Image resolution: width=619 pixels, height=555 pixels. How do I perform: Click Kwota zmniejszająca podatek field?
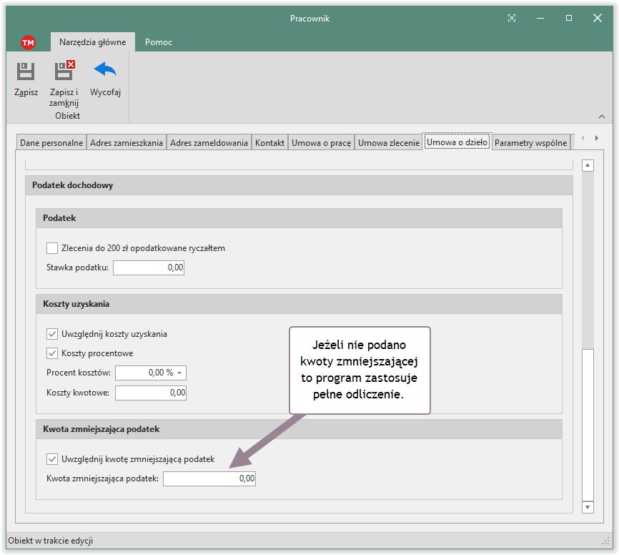click(209, 479)
